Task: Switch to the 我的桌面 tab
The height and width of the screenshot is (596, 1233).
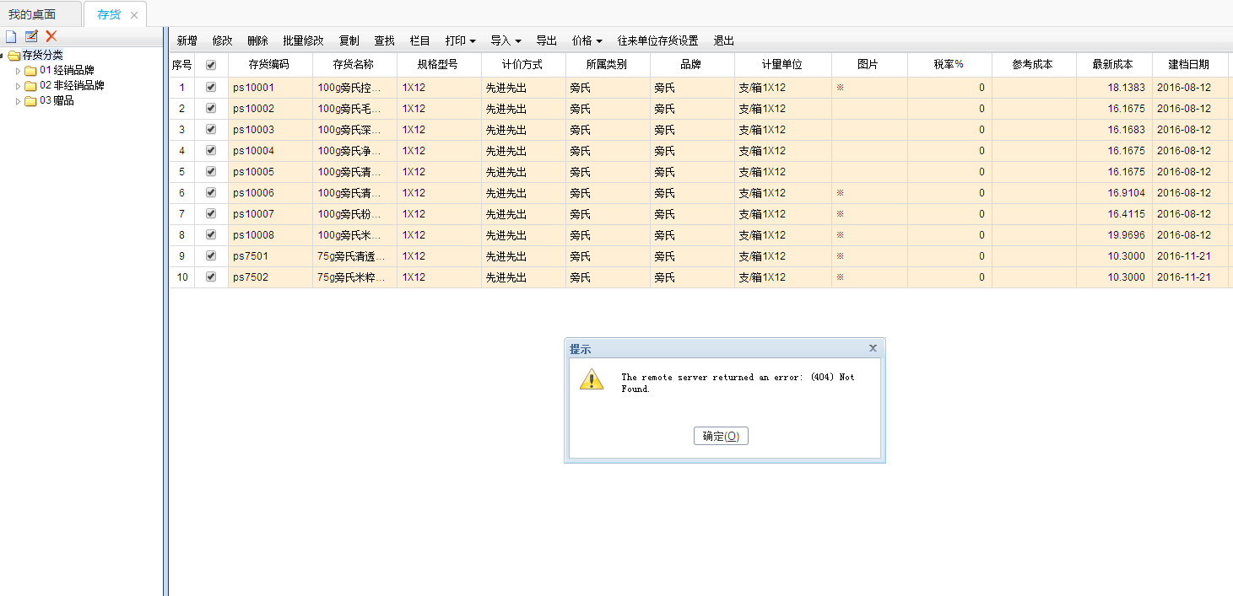Action: coord(32,14)
